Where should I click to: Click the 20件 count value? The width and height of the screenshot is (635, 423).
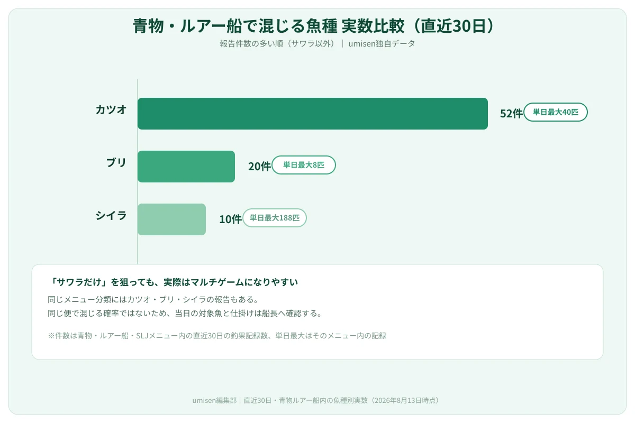[x=259, y=167]
